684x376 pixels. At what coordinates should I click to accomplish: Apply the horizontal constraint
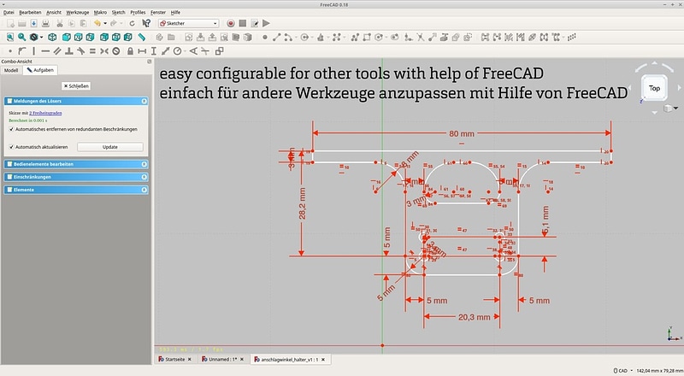pos(45,51)
